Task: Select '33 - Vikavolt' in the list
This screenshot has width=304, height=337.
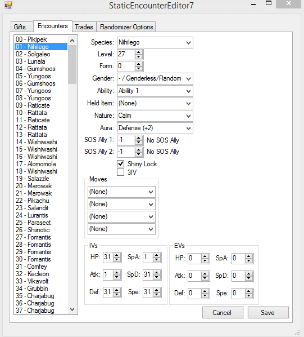Action: coord(32,281)
